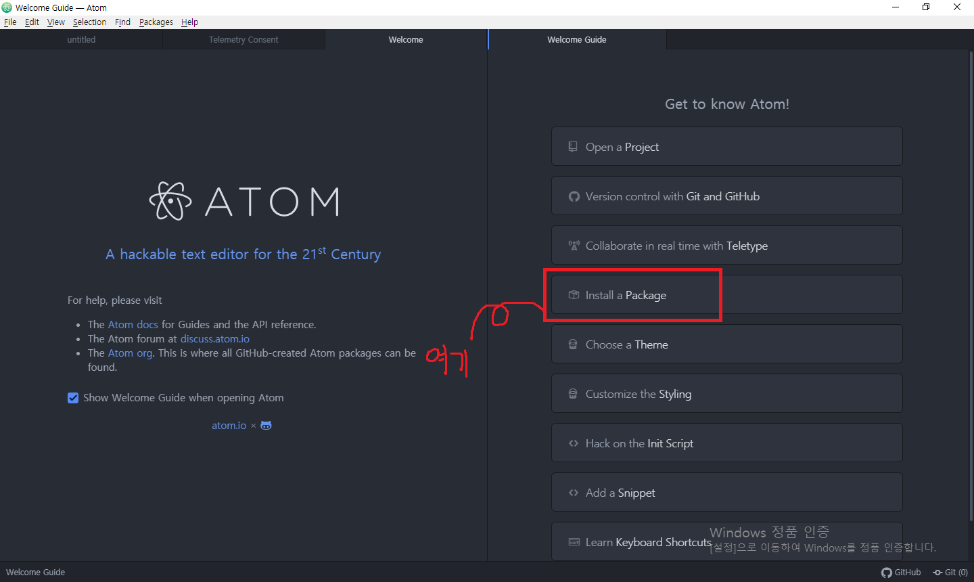Screen dimensions: 974x582
Task: Expand the Customize the Styling section
Action: (726, 393)
